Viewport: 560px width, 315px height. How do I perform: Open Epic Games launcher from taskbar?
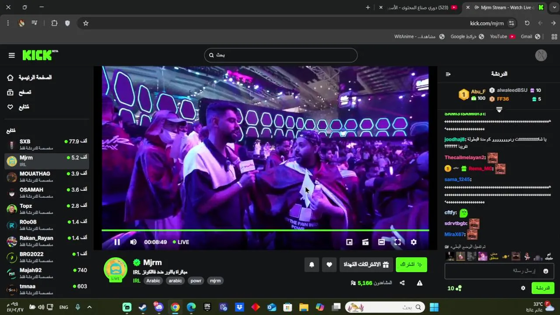pyautogui.click(x=207, y=307)
